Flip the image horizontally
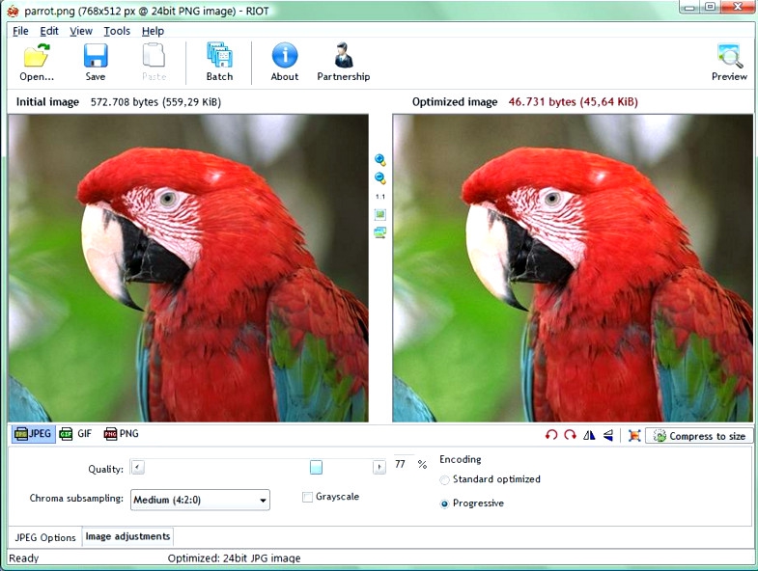Image resolution: width=758 pixels, height=571 pixels. (589, 436)
